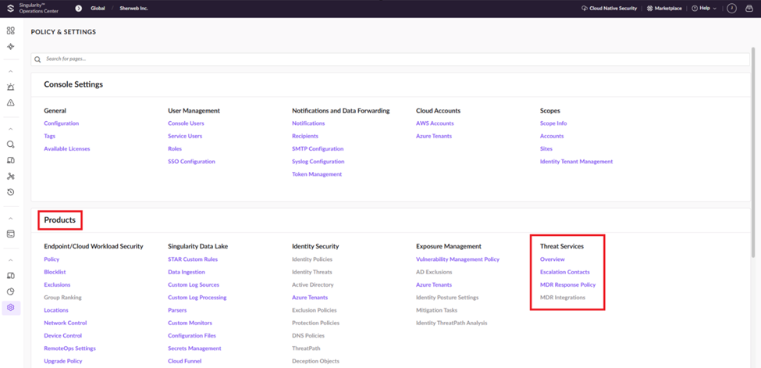Open the Threat Services Overview link
The image size is (761, 368).
point(553,259)
